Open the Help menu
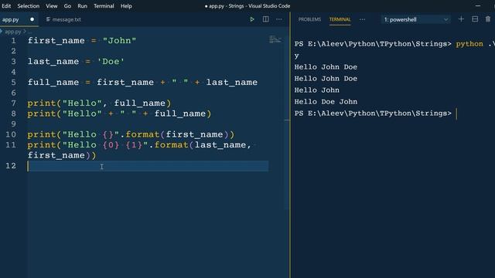The image size is (495, 278). point(126,6)
